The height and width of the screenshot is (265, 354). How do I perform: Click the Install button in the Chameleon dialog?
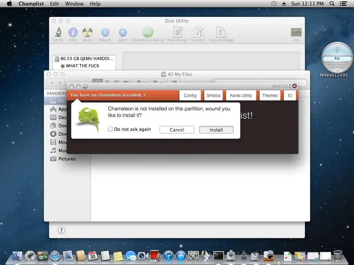pyautogui.click(x=216, y=130)
